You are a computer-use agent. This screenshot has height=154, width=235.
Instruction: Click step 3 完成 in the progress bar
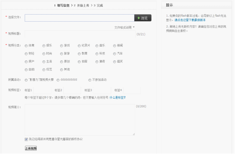click(x=98, y=5)
